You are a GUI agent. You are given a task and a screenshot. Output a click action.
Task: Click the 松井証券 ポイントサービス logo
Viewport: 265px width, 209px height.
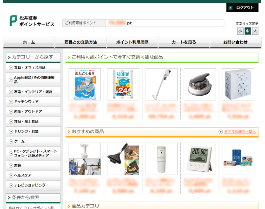[32, 21]
